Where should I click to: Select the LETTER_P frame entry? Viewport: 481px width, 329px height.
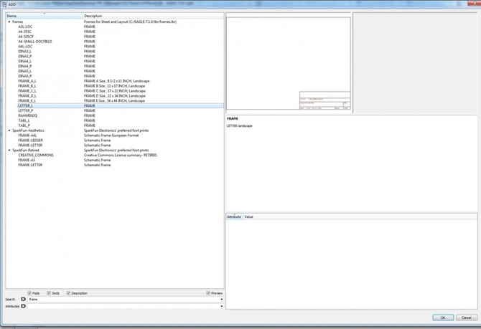tap(25, 110)
